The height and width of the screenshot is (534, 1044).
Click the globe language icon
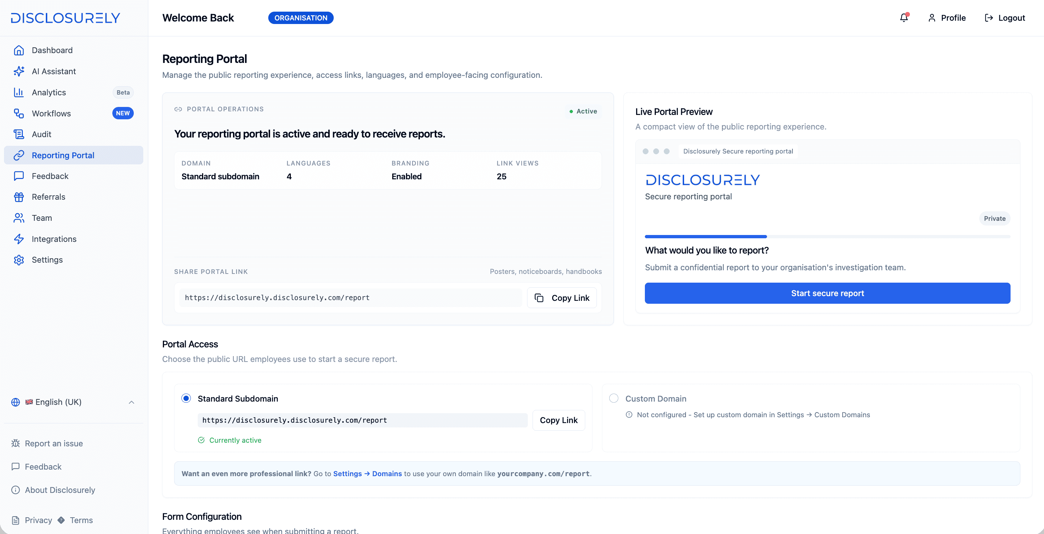[15, 402]
